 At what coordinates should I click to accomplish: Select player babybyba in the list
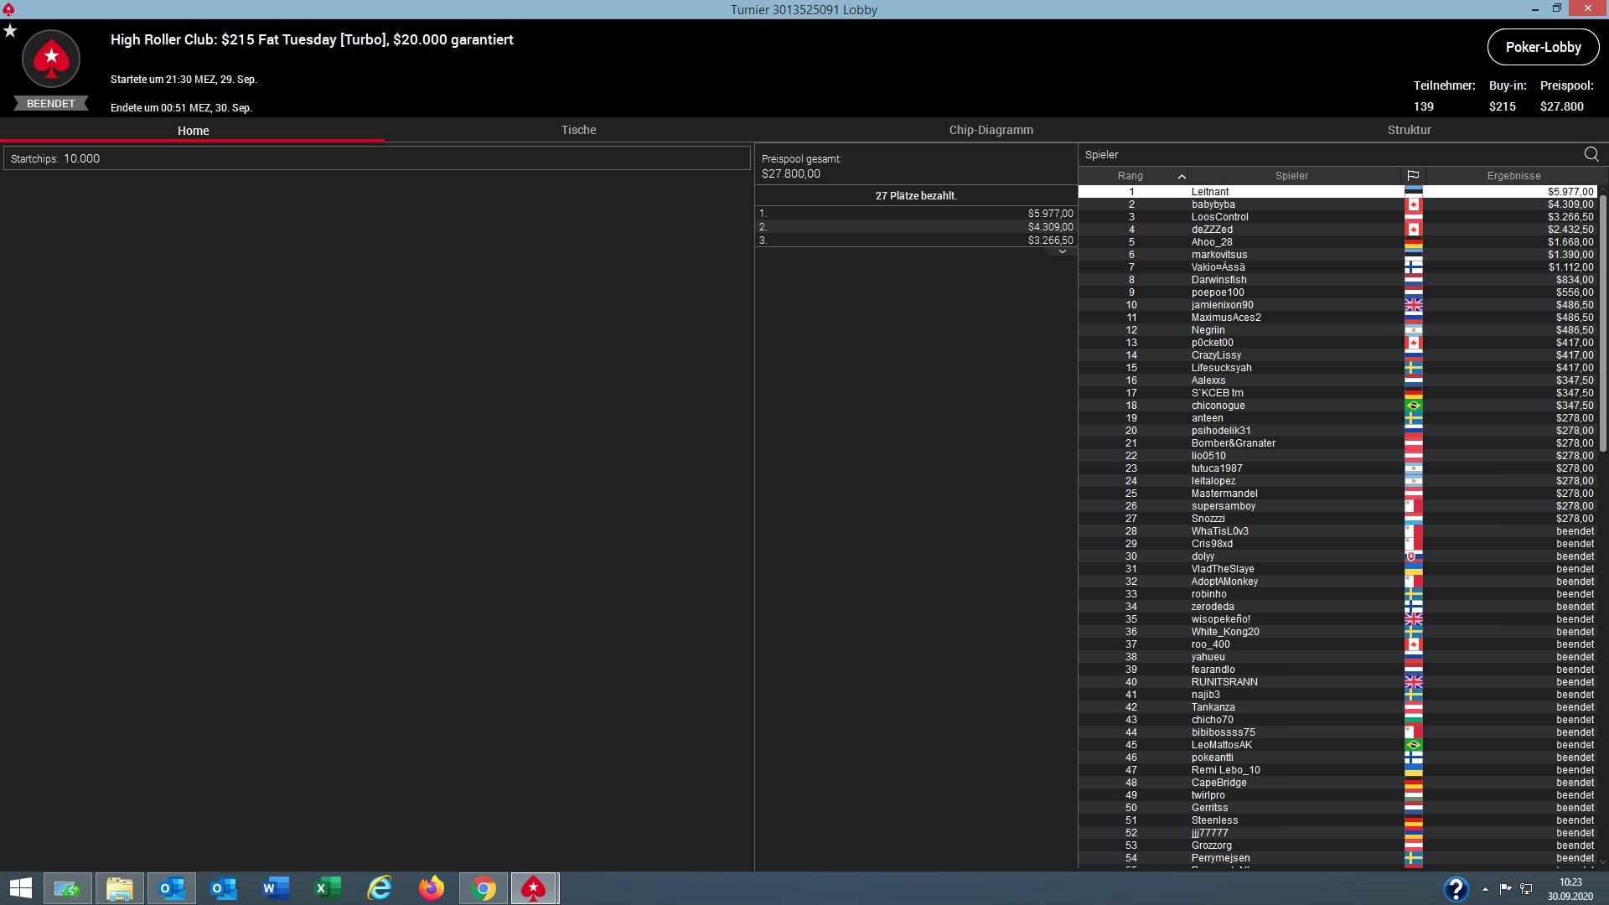[x=1213, y=204]
